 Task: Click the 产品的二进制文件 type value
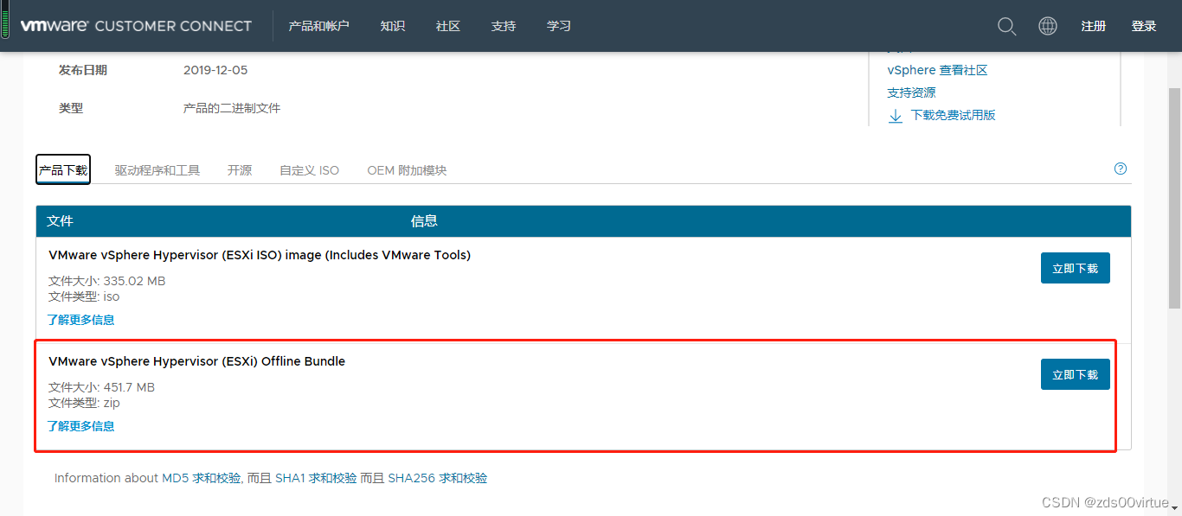click(232, 108)
